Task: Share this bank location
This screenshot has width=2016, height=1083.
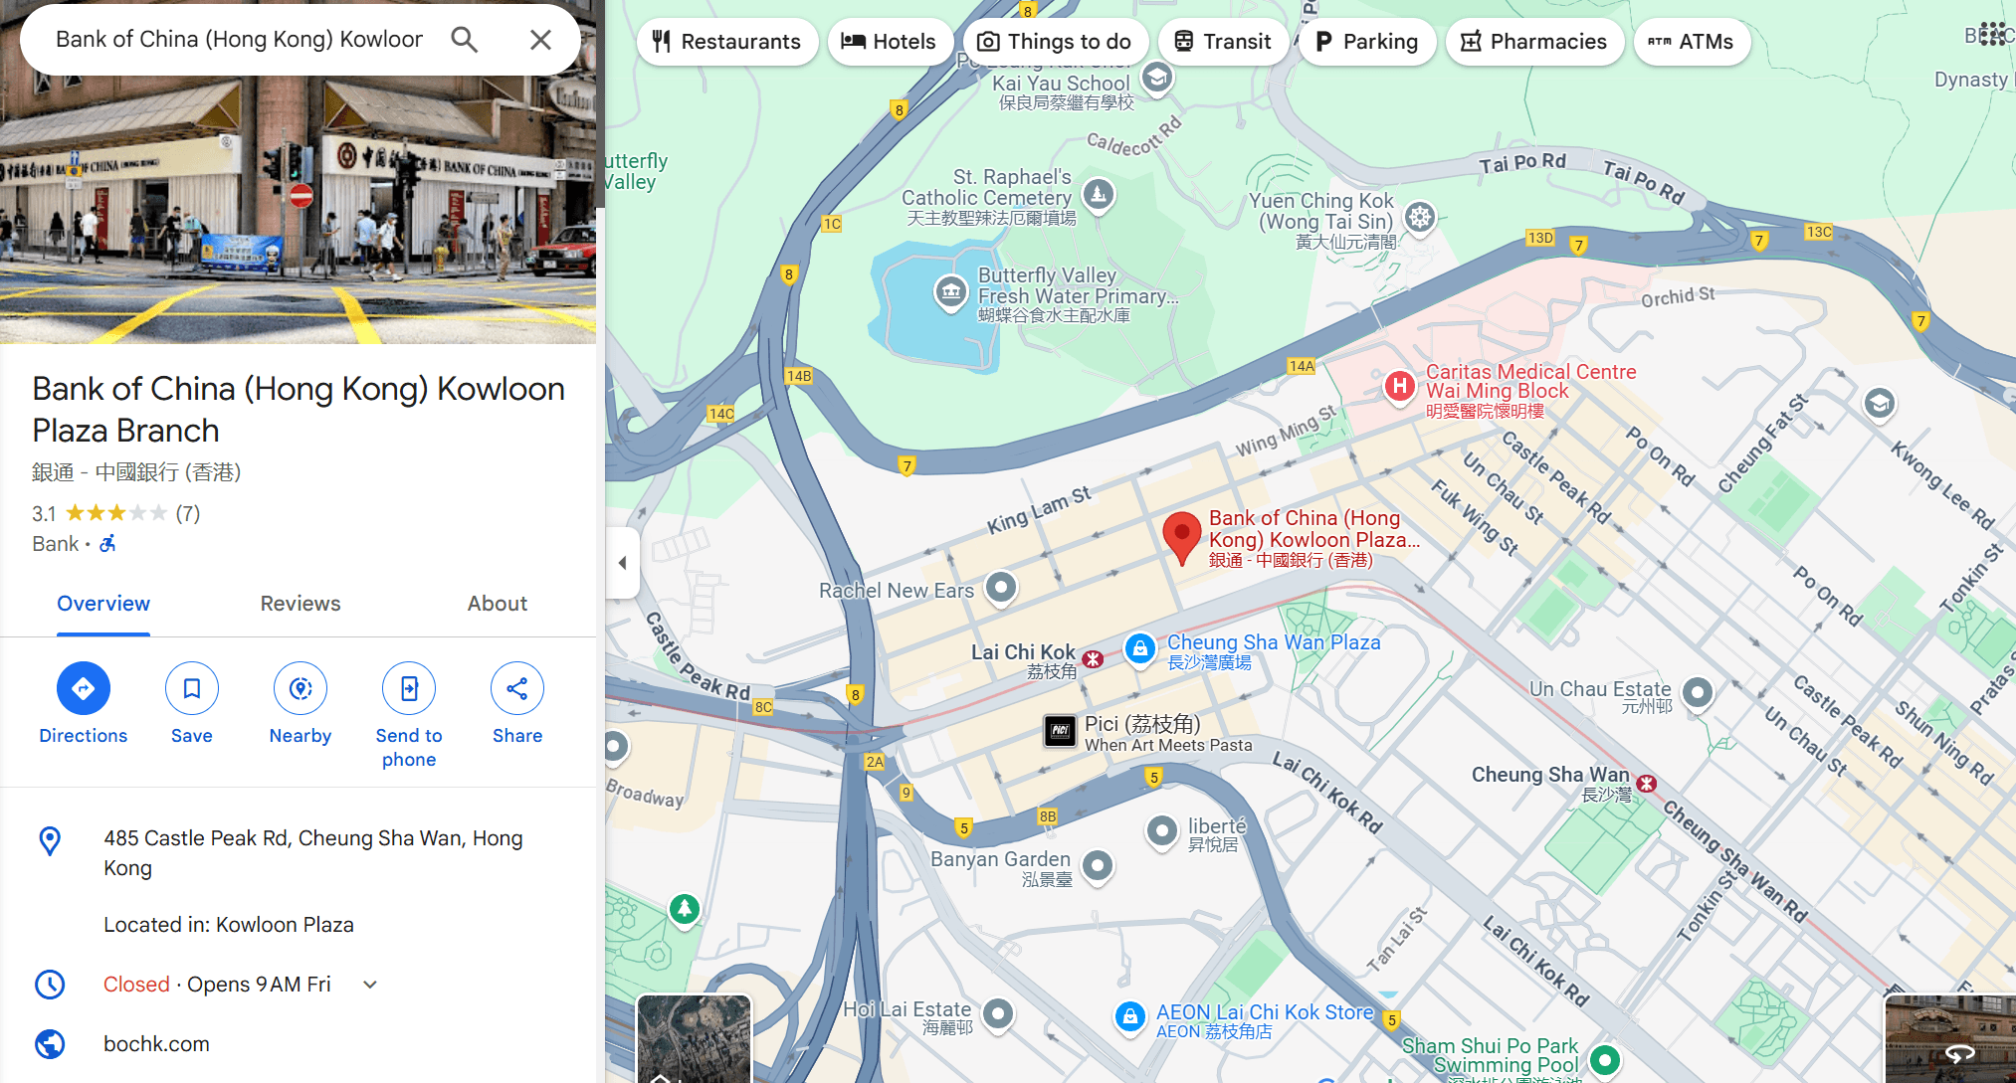Action: pos(516,688)
